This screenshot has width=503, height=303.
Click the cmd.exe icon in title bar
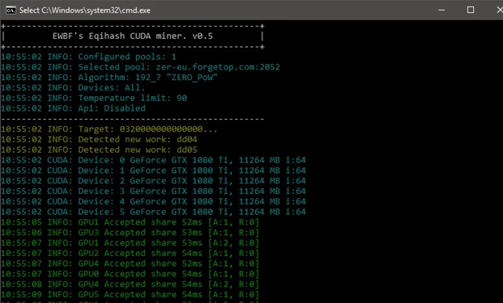click(11, 11)
